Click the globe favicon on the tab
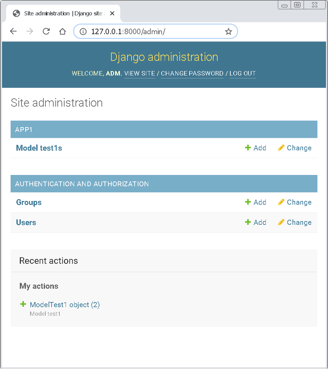This screenshot has height=369, width=328. pyautogui.click(x=16, y=13)
